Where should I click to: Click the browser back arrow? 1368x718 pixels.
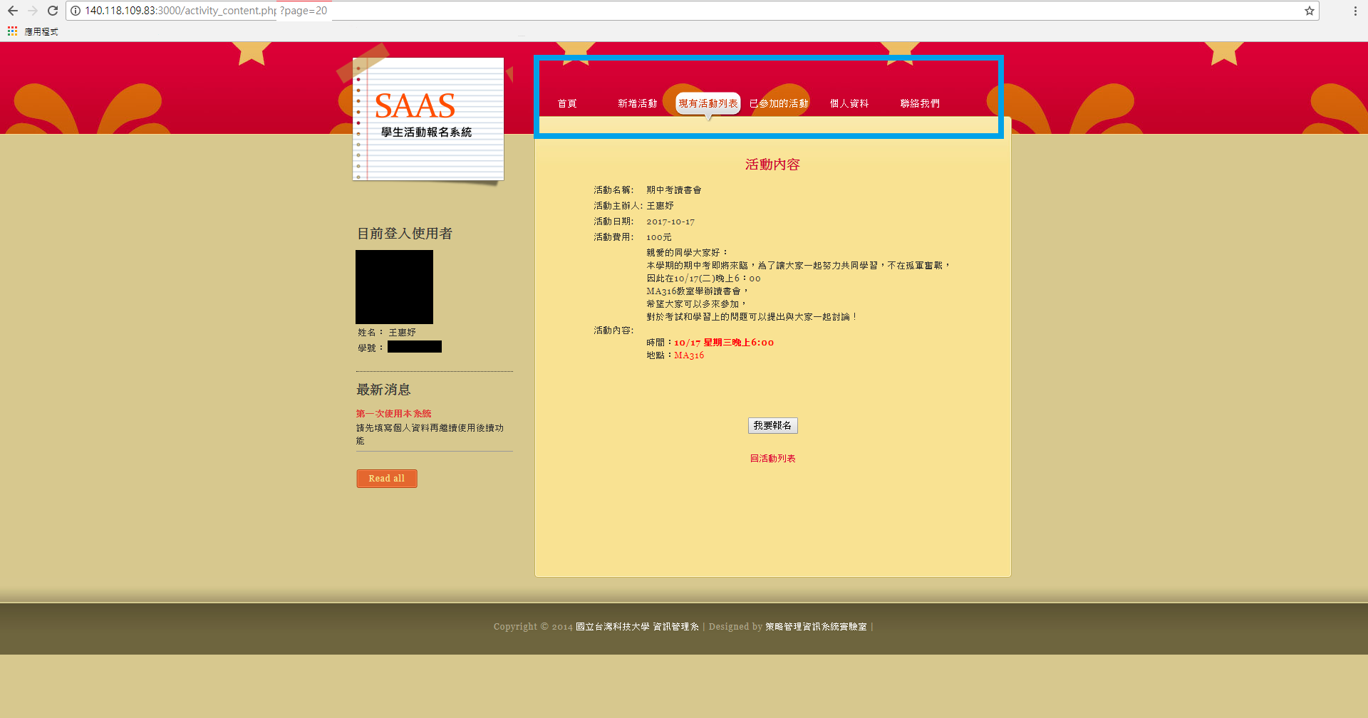pos(13,11)
